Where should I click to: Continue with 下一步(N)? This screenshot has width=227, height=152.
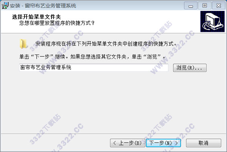[x=163, y=143]
